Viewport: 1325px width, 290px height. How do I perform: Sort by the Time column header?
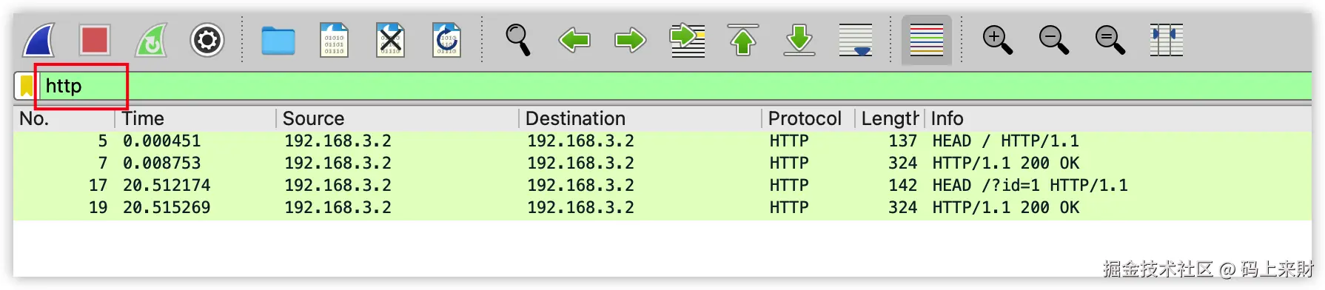pos(196,118)
